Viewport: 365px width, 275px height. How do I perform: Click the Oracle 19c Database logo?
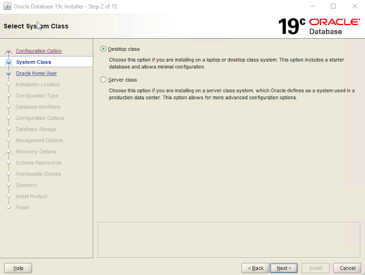[x=319, y=26]
